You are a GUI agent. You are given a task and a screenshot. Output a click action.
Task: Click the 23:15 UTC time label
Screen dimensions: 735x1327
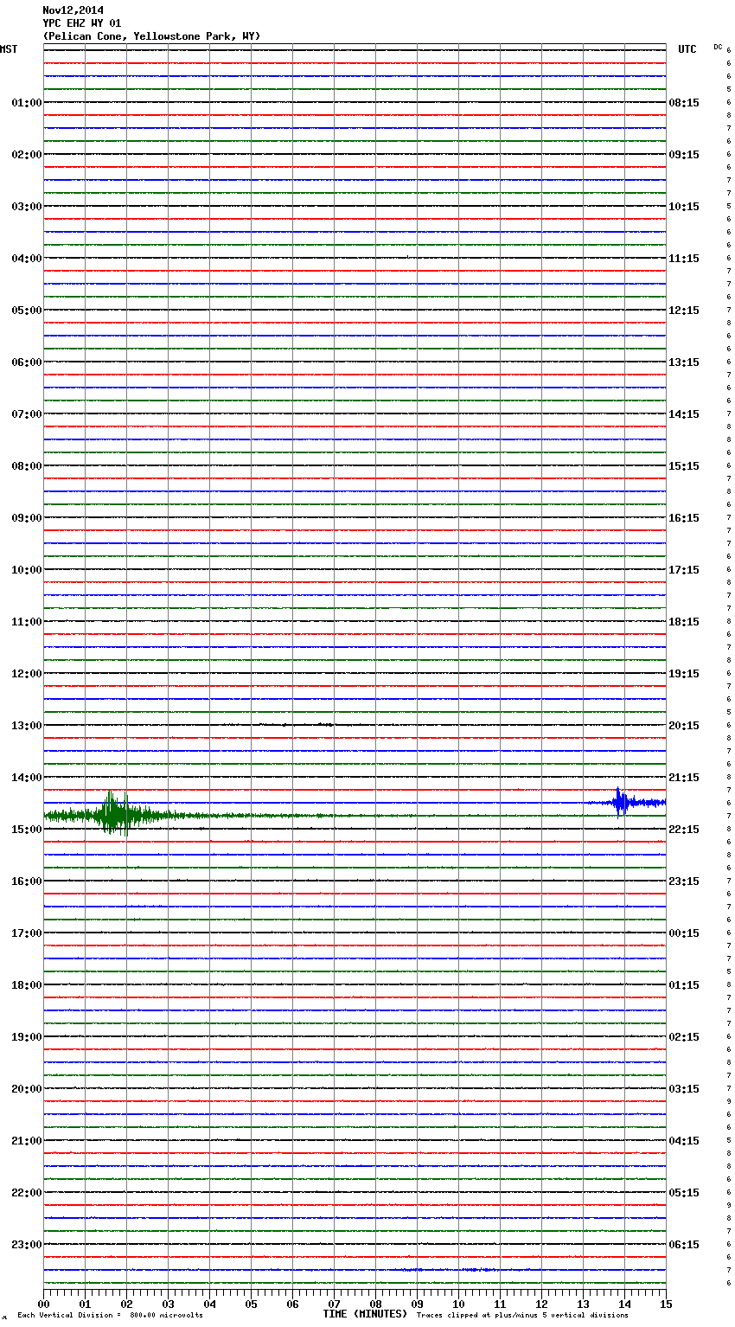(684, 881)
